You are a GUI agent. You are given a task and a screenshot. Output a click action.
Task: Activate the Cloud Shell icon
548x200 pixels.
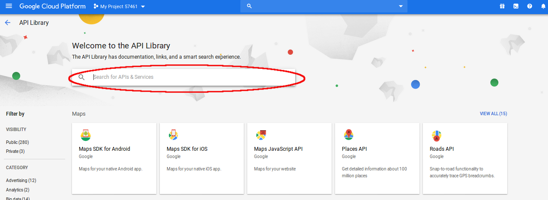[x=516, y=6]
